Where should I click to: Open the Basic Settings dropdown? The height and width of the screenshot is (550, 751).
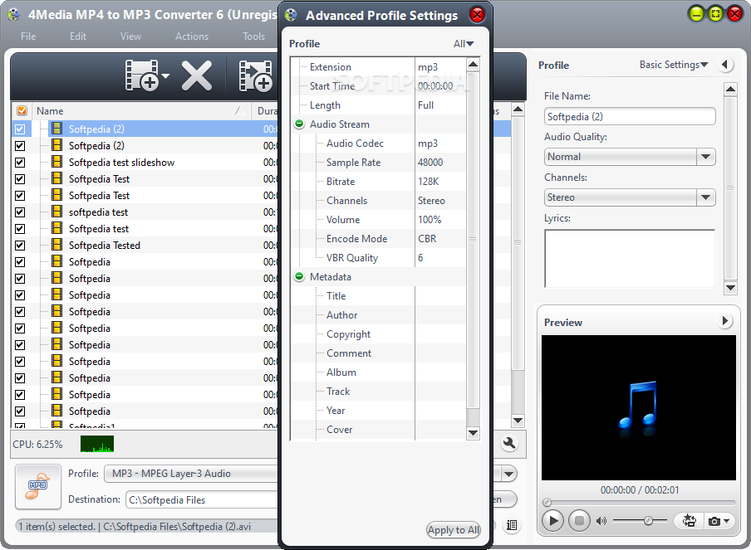pyautogui.click(x=674, y=65)
